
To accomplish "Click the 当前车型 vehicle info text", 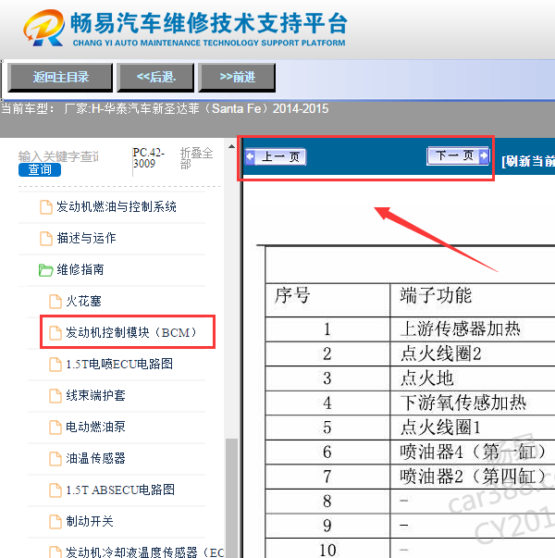I will click(165, 108).
